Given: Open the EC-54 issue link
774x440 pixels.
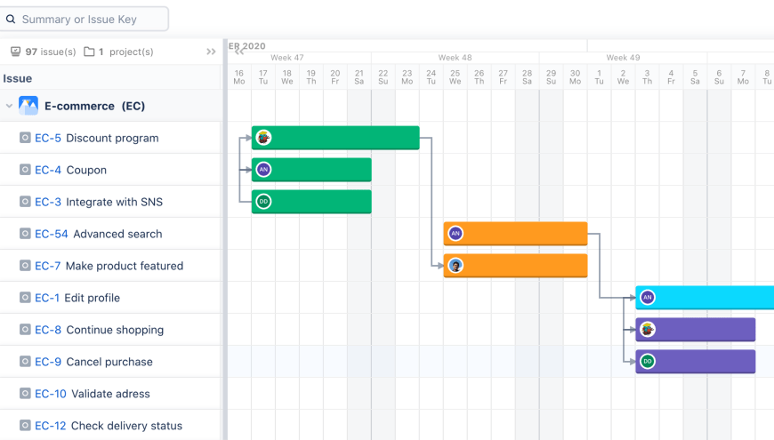Looking at the screenshot, I should (x=52, y=234).
